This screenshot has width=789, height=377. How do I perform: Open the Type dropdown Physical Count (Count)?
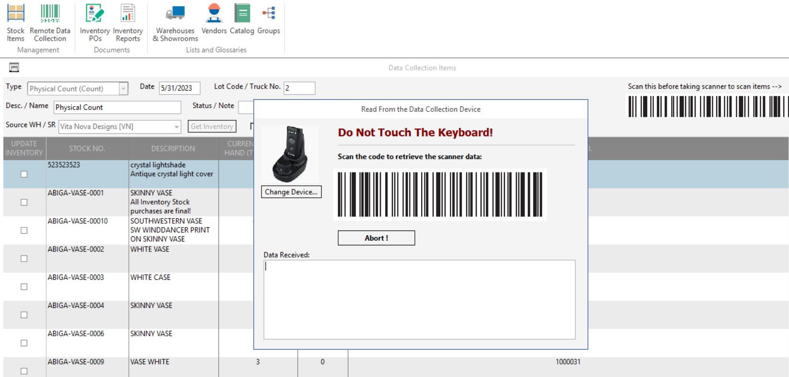click(124, 89)
